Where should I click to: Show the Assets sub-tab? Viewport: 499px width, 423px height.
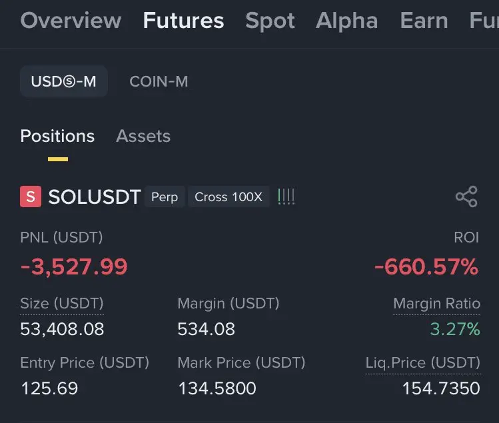click(x=143, y=136)
